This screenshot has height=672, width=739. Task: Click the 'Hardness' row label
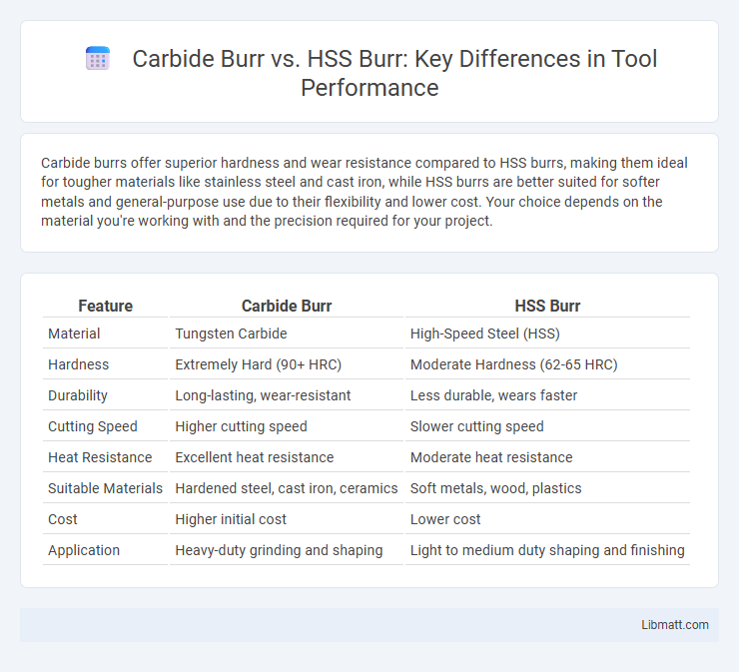pos(78,364)
